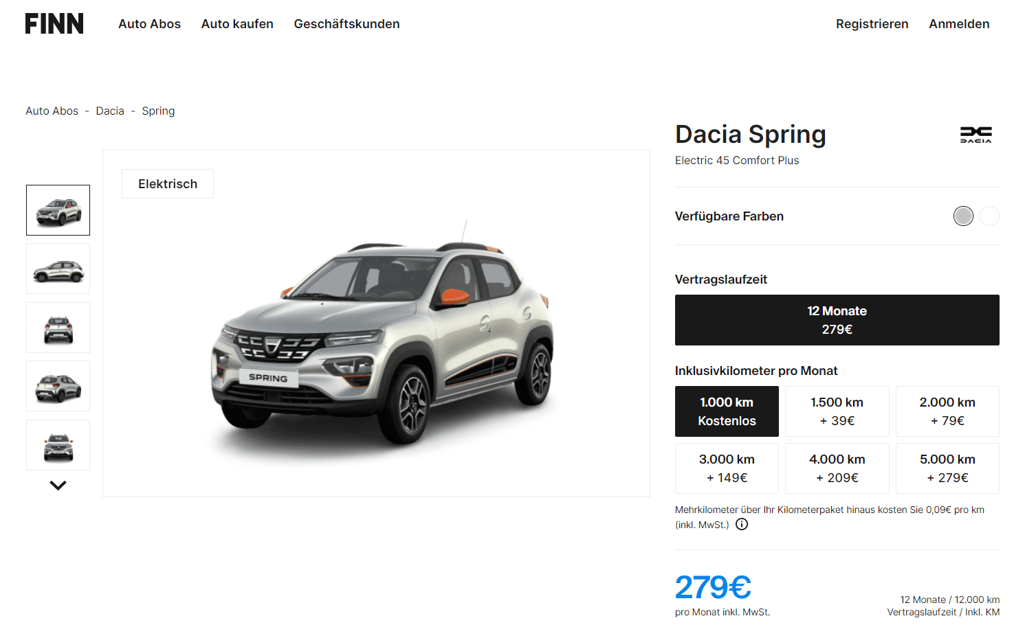The width and height of the screenshot is (1025, 625).
Task: Select the gray color swatch
Action: 963,216
